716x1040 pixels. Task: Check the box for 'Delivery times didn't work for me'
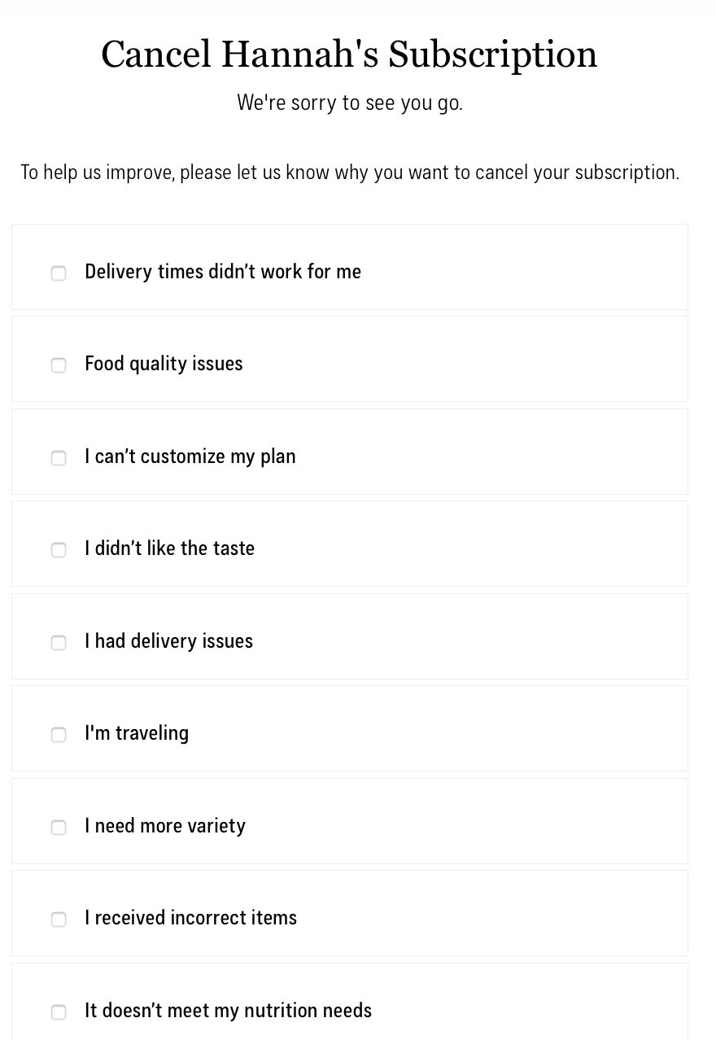pyautogui.click(x=59, y=273)
